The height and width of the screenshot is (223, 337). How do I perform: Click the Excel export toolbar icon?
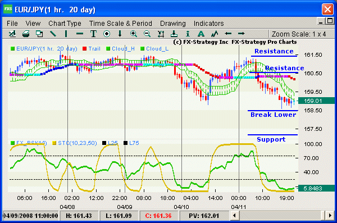(12, 34)
